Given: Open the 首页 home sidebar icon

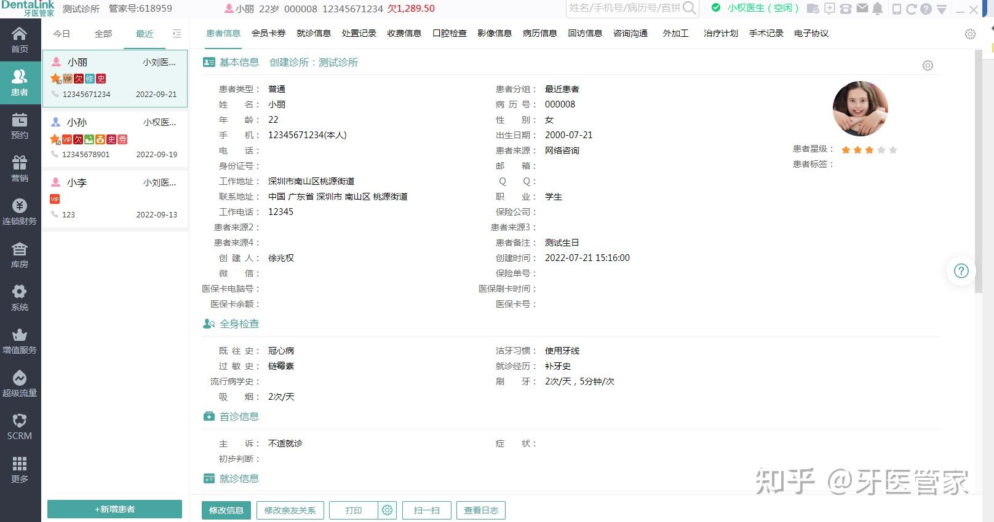Looking at the screenshot, I should (20, 40).
